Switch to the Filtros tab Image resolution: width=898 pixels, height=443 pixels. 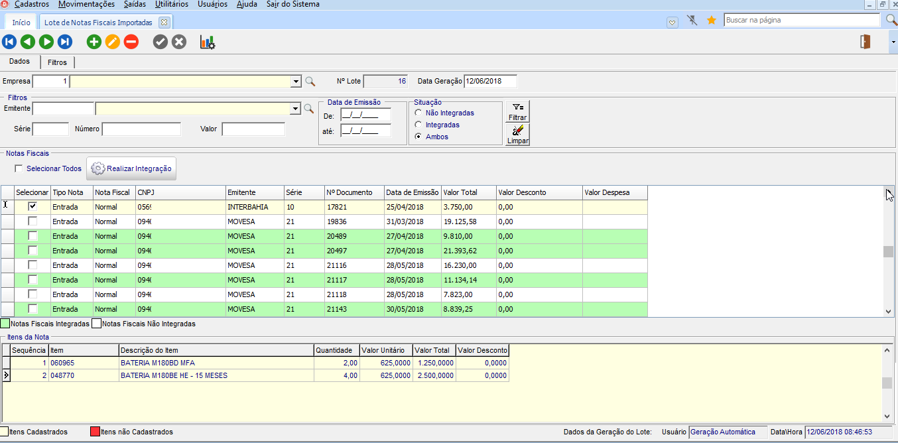(x=57, y=62)
